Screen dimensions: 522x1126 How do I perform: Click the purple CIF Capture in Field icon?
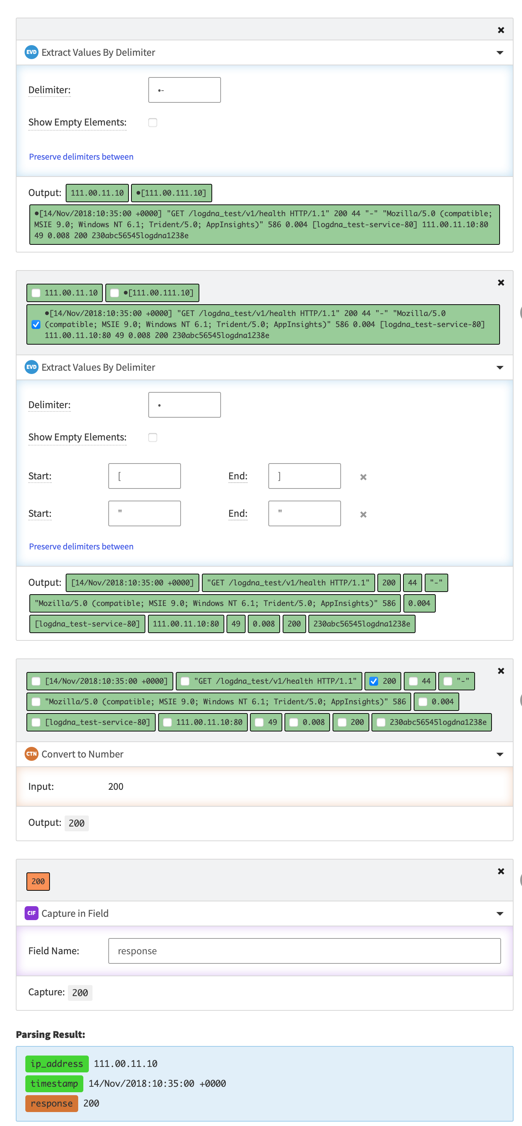pyautogui.click(x=32, y=913)
